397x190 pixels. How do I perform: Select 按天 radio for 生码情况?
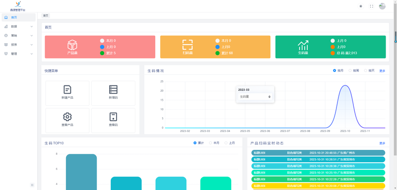tap(369, 70)
